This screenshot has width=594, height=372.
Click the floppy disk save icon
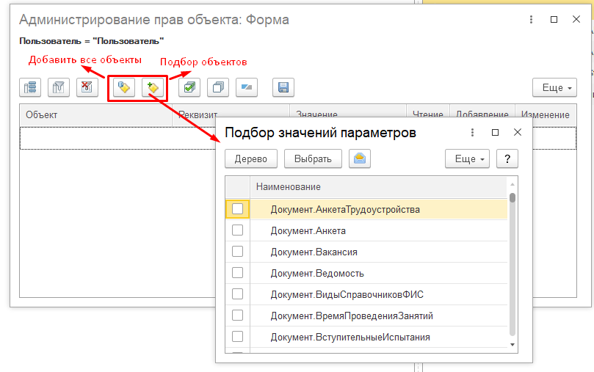(283, 87)
